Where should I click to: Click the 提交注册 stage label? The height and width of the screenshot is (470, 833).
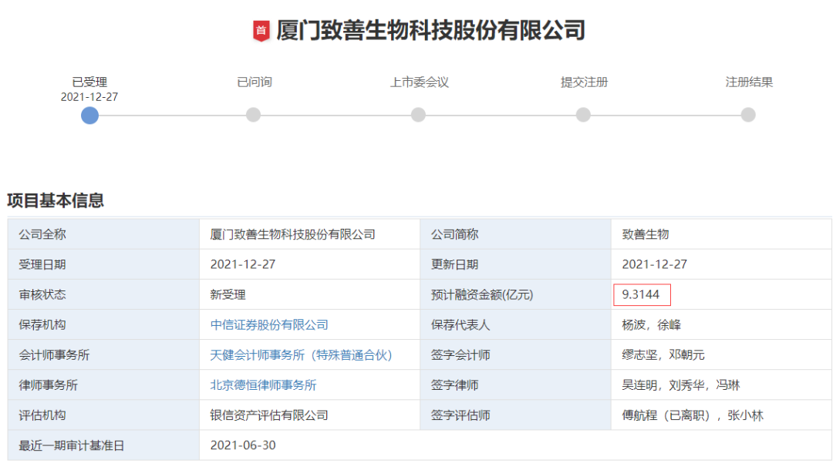coord(585,82)
